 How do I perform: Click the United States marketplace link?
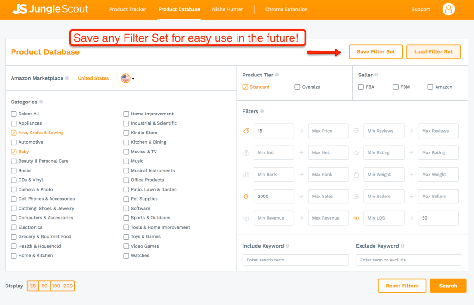[x=94, y=78]
